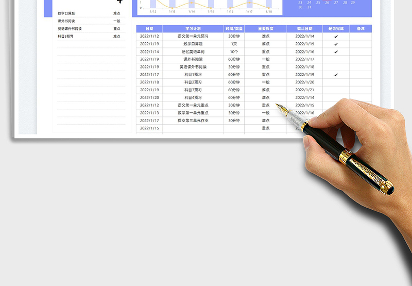This screenshot has height=286, width=412.
Task: Pick day 30 in the calendar
Action: (x=300, y=7)
